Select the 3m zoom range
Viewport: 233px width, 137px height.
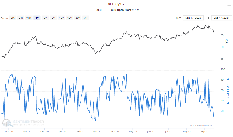pos(13,18)
